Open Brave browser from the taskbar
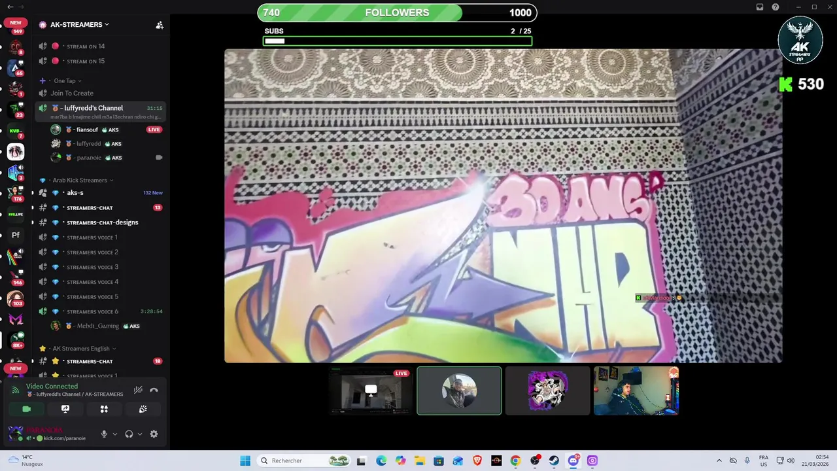837x471 pixels. click(x=477, y=461)
